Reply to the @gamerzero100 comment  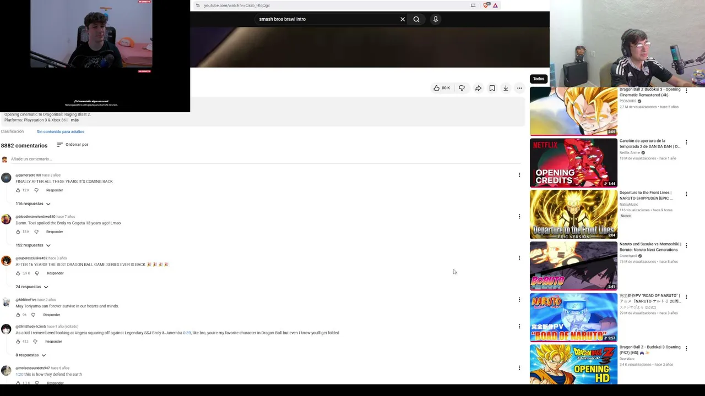(x=55, y=190)
